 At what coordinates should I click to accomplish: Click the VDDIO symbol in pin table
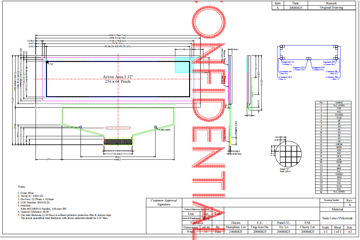339,174
